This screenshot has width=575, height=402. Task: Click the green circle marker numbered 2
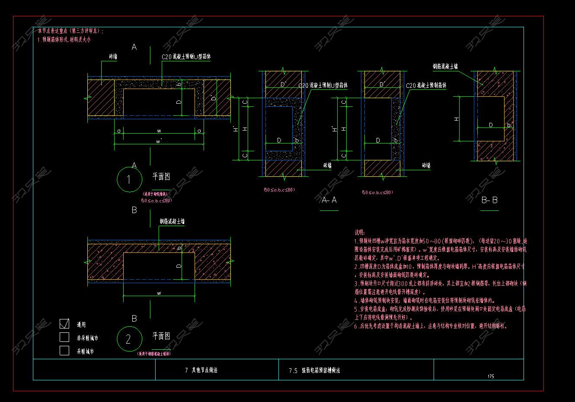point(129,339)
